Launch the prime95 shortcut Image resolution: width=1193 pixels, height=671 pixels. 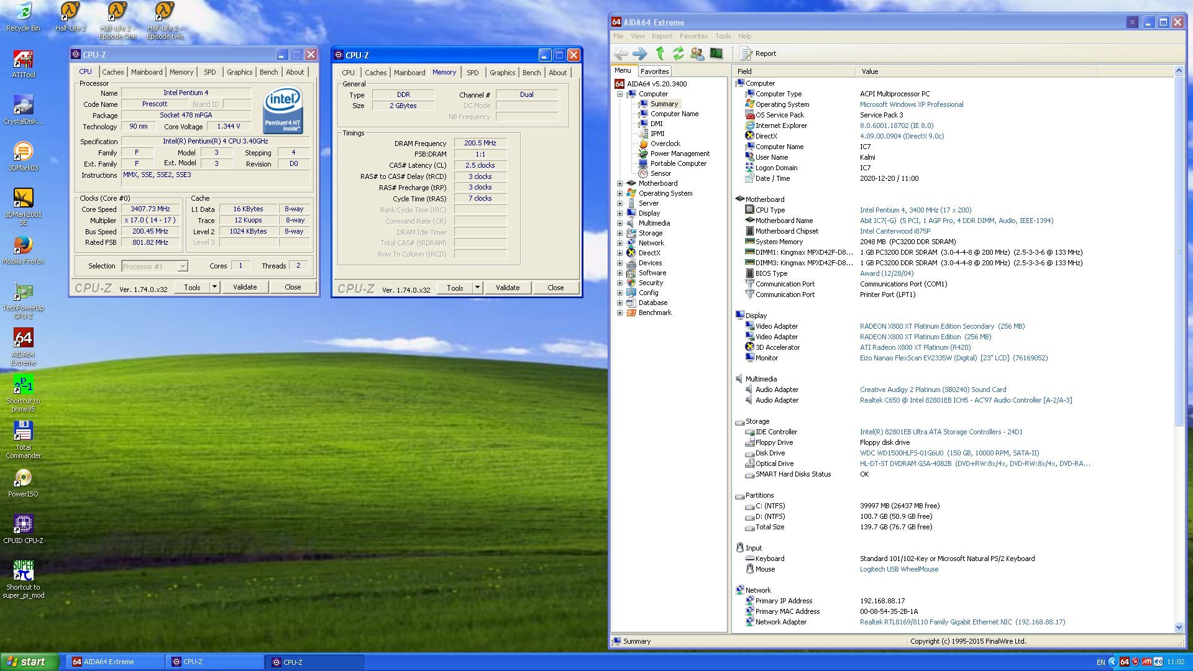click(x=23, y=393)
